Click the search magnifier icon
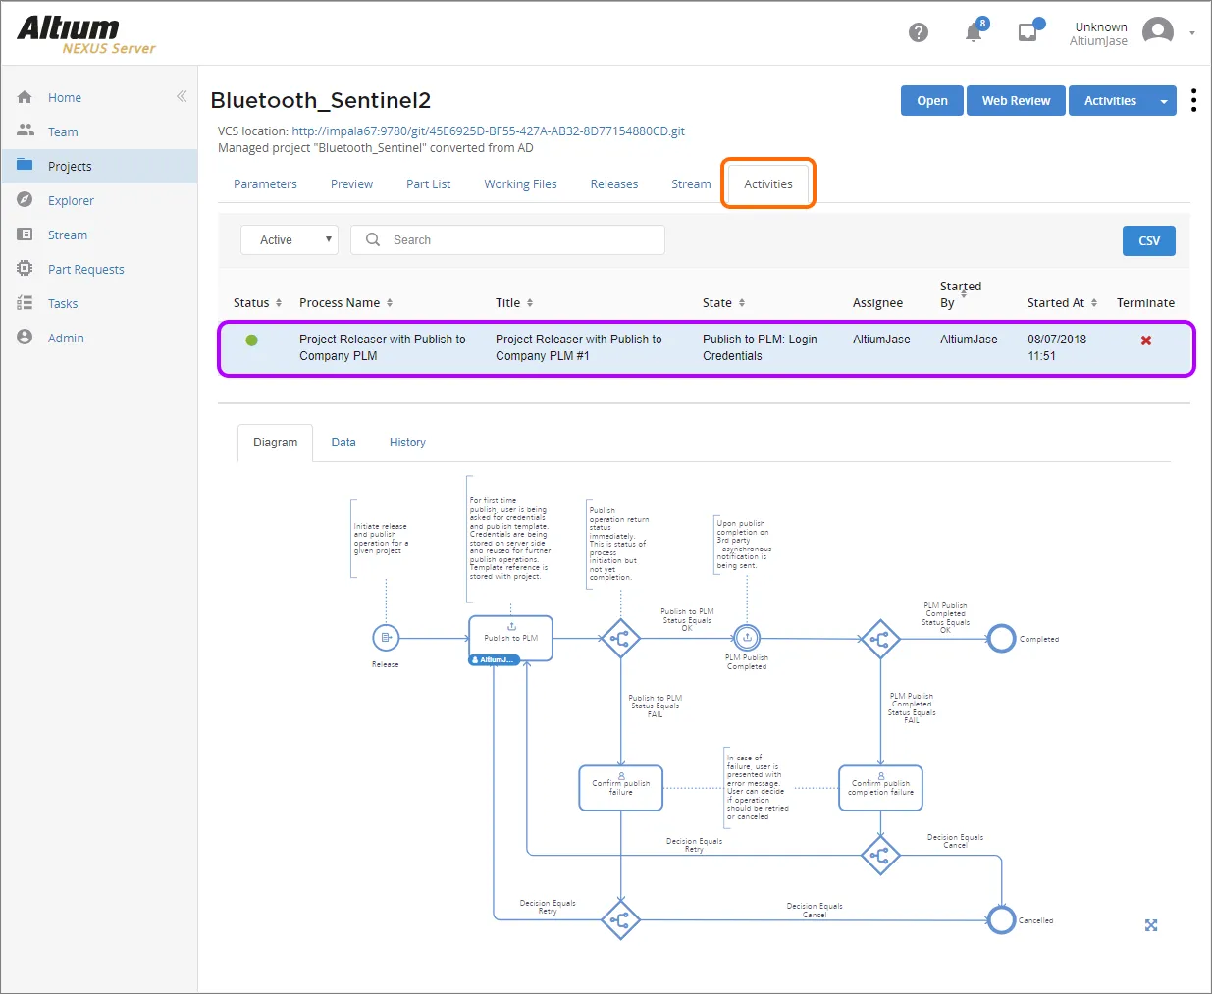The width and height of the screenshot is (1212, 994). tap(373, 239)
